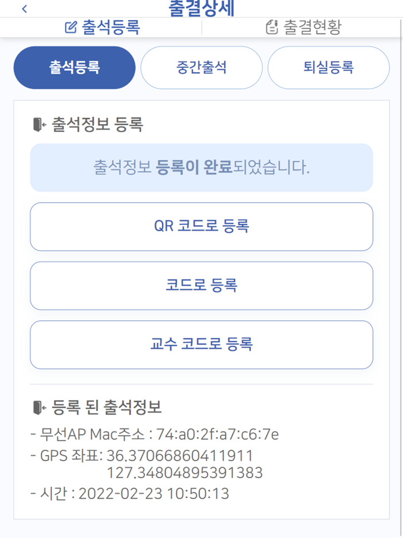Click the clipboard icon beside 출결현황 tab

[272, 25]
